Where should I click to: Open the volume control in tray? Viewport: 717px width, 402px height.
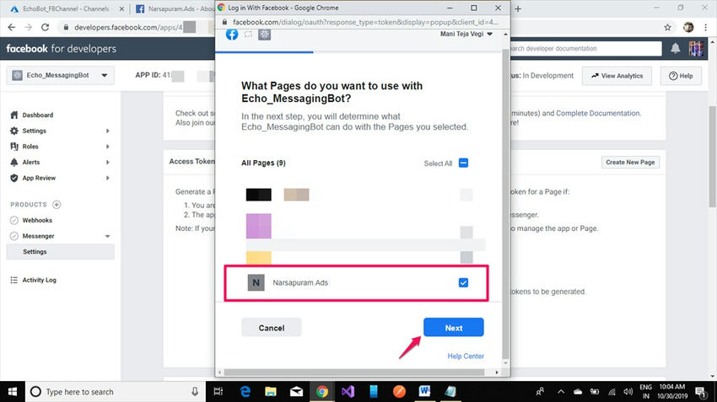pos(628,392)
